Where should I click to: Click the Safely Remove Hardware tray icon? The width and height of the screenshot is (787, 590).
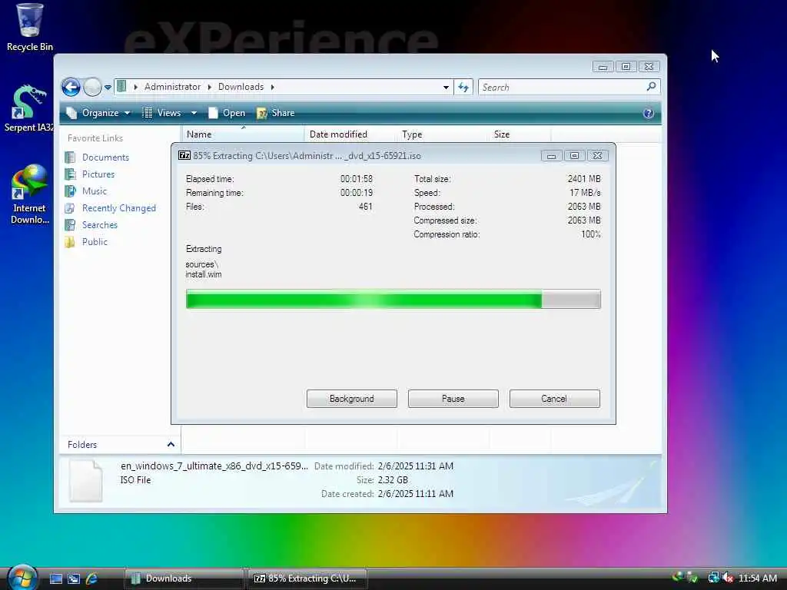tap(692, 578)
